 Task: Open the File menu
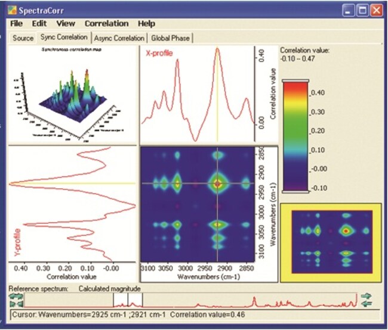pyautogui.click(x=16, y=24)
